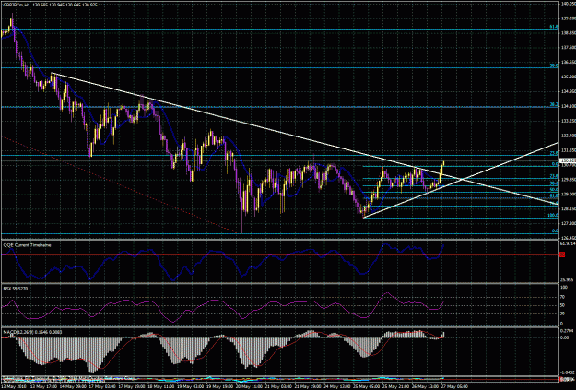The image size is (576, 390).
Task: Click the 137.50 price axis label
Action: [x=568, y=47]
